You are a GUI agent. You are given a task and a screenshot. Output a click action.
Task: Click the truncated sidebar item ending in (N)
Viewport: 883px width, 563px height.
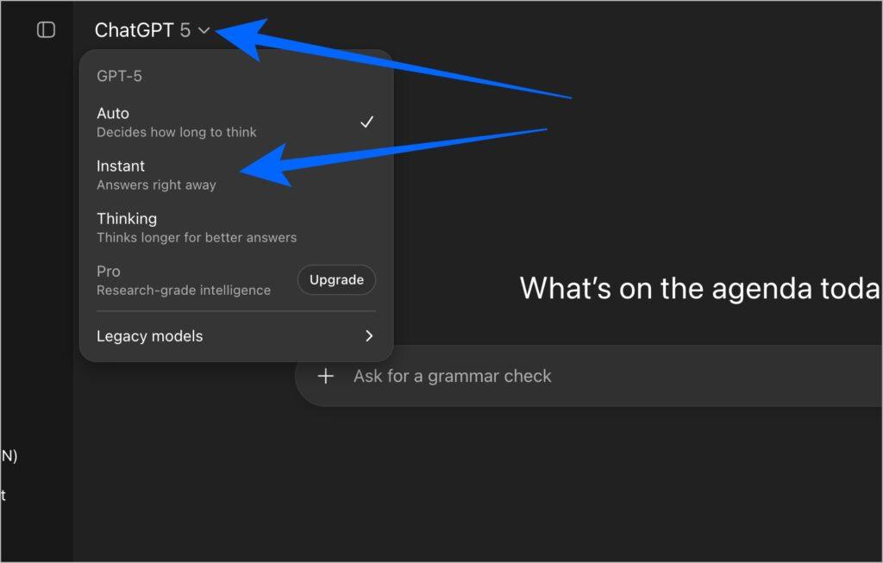tap(10, 455)
